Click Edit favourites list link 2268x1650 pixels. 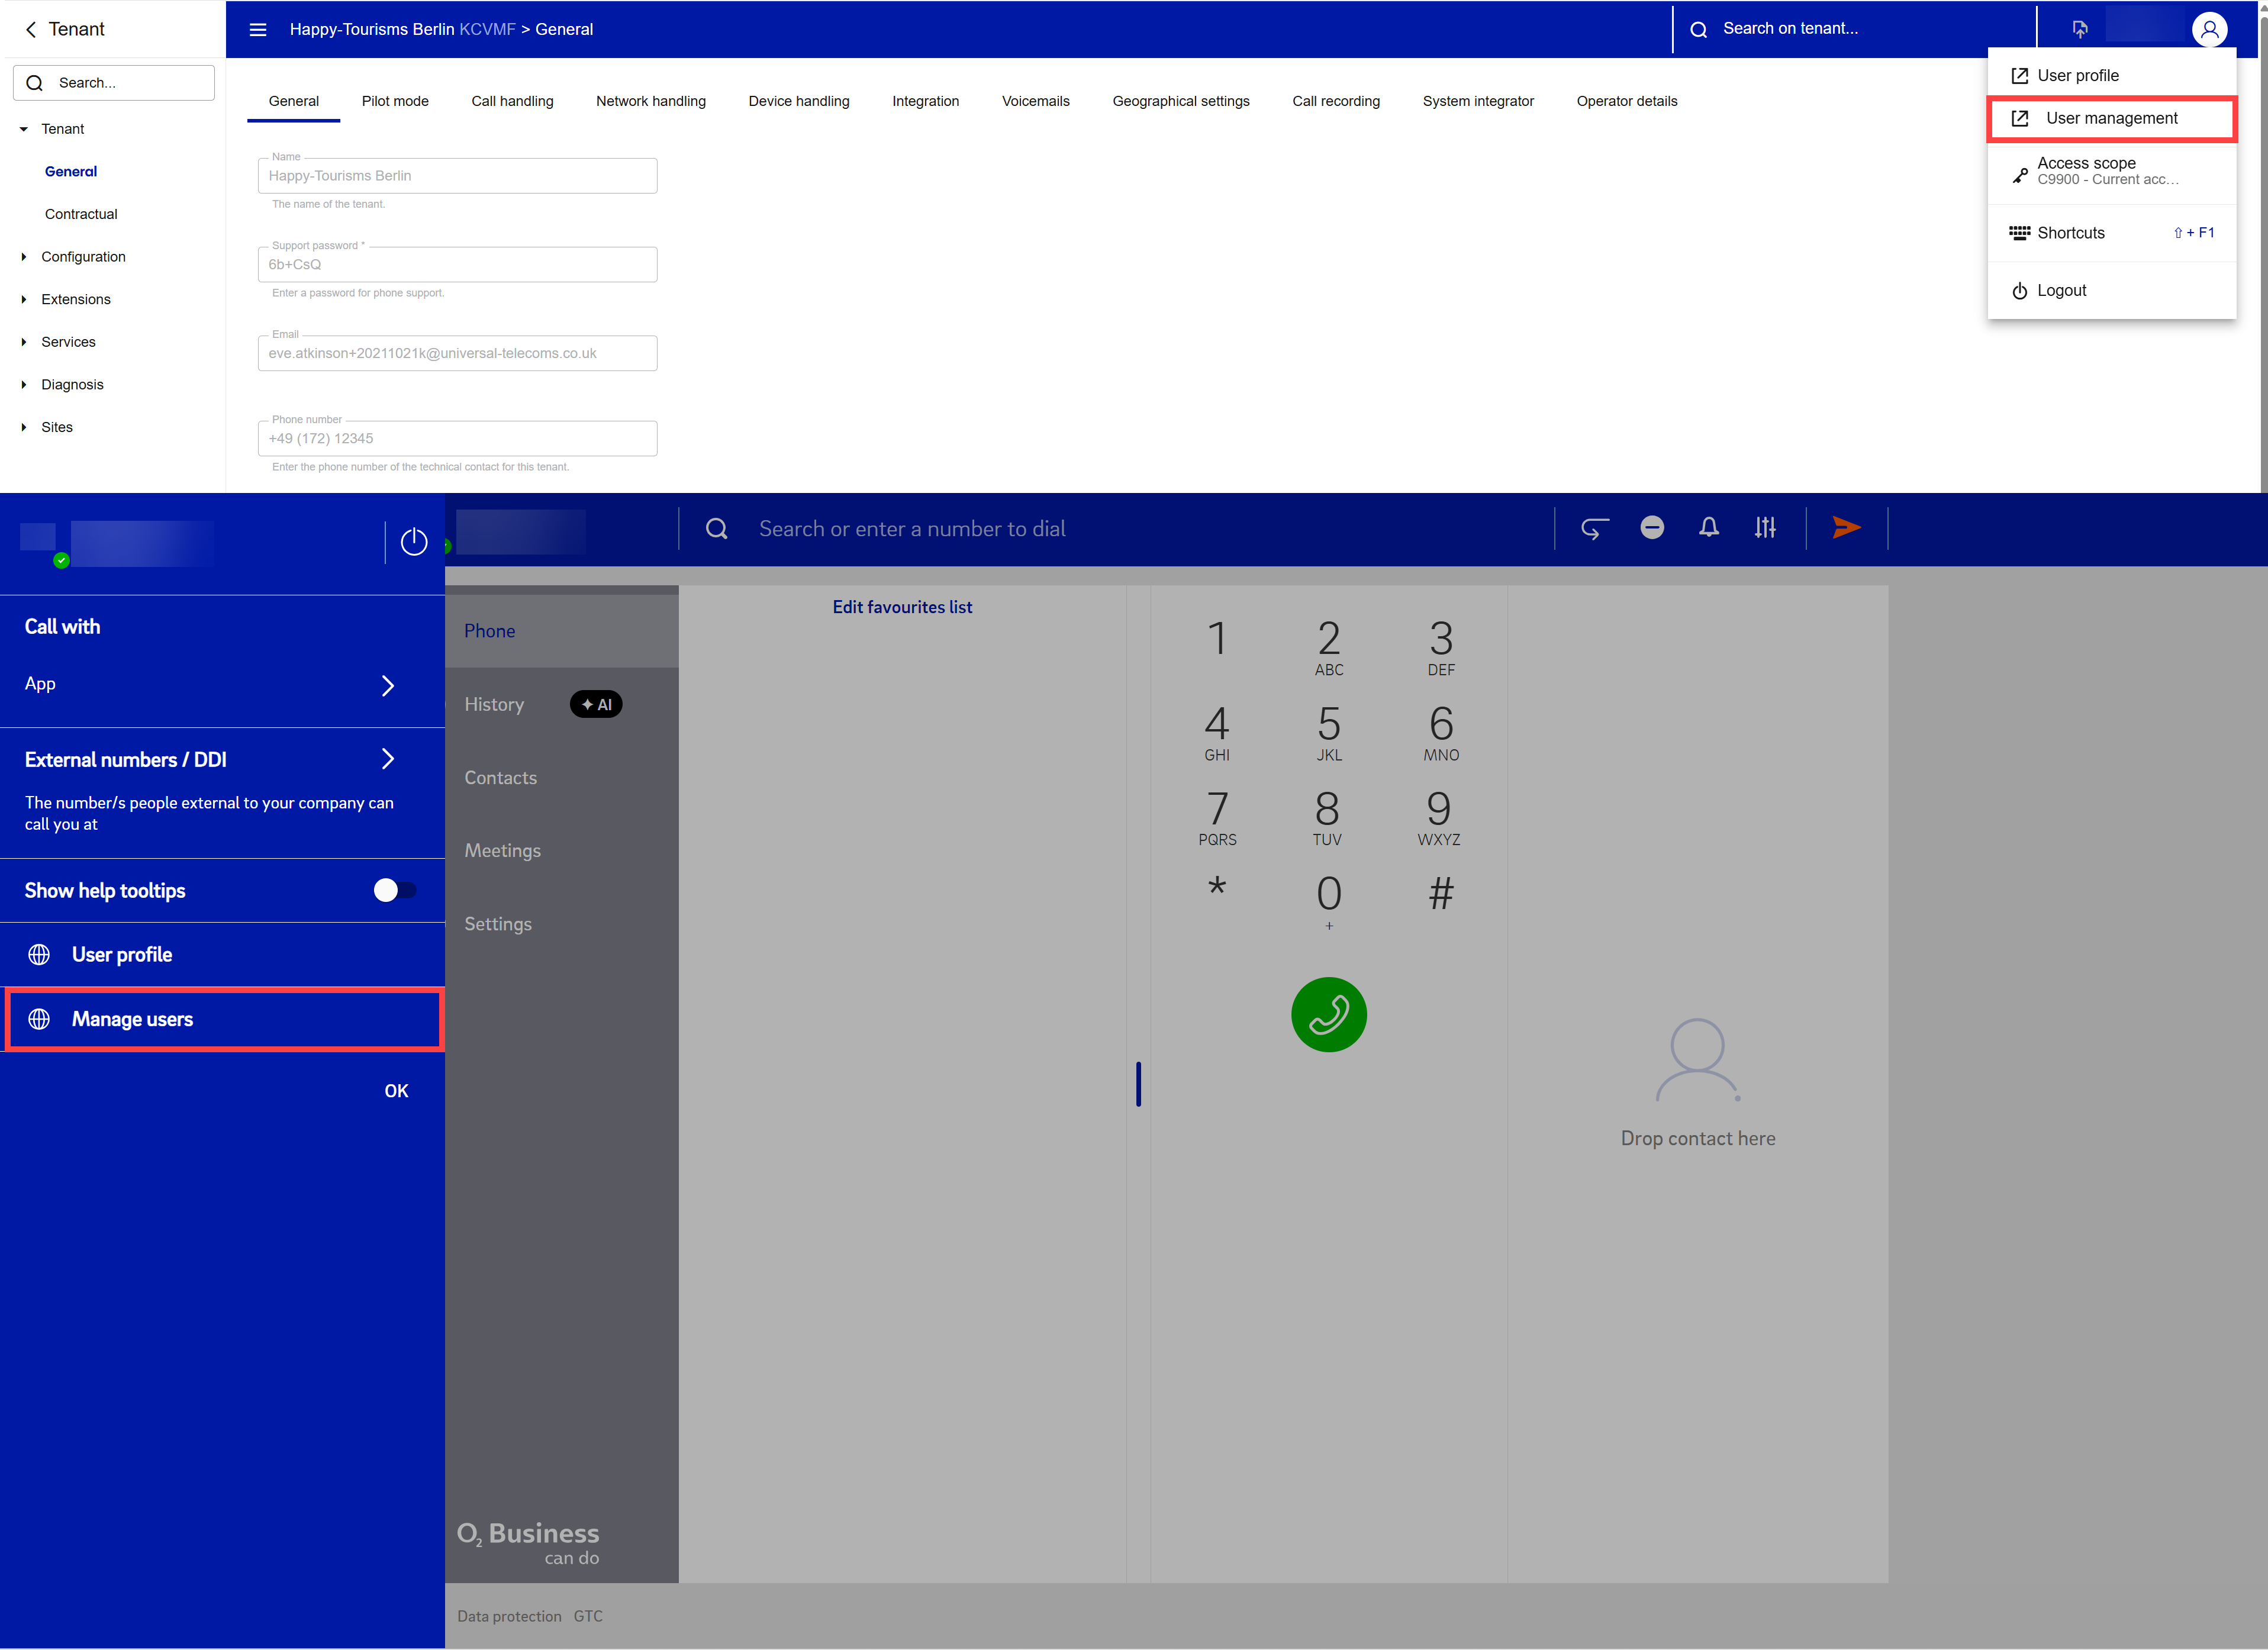(x=902, y=607)
